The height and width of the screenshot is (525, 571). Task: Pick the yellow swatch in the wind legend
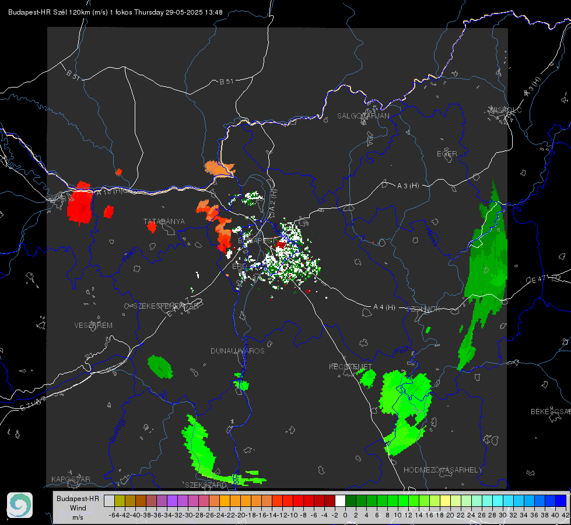[x=445, y=501]
